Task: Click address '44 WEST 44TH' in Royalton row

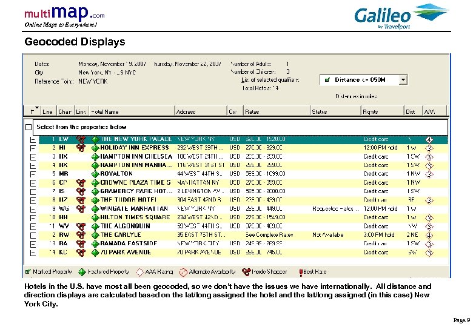Action: [200, 174]
